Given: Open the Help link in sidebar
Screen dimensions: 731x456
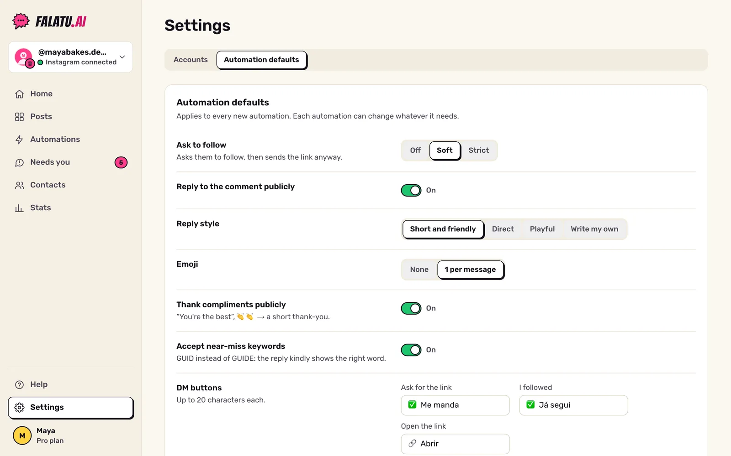Looking at the screenshot, I should coord(71,384).
